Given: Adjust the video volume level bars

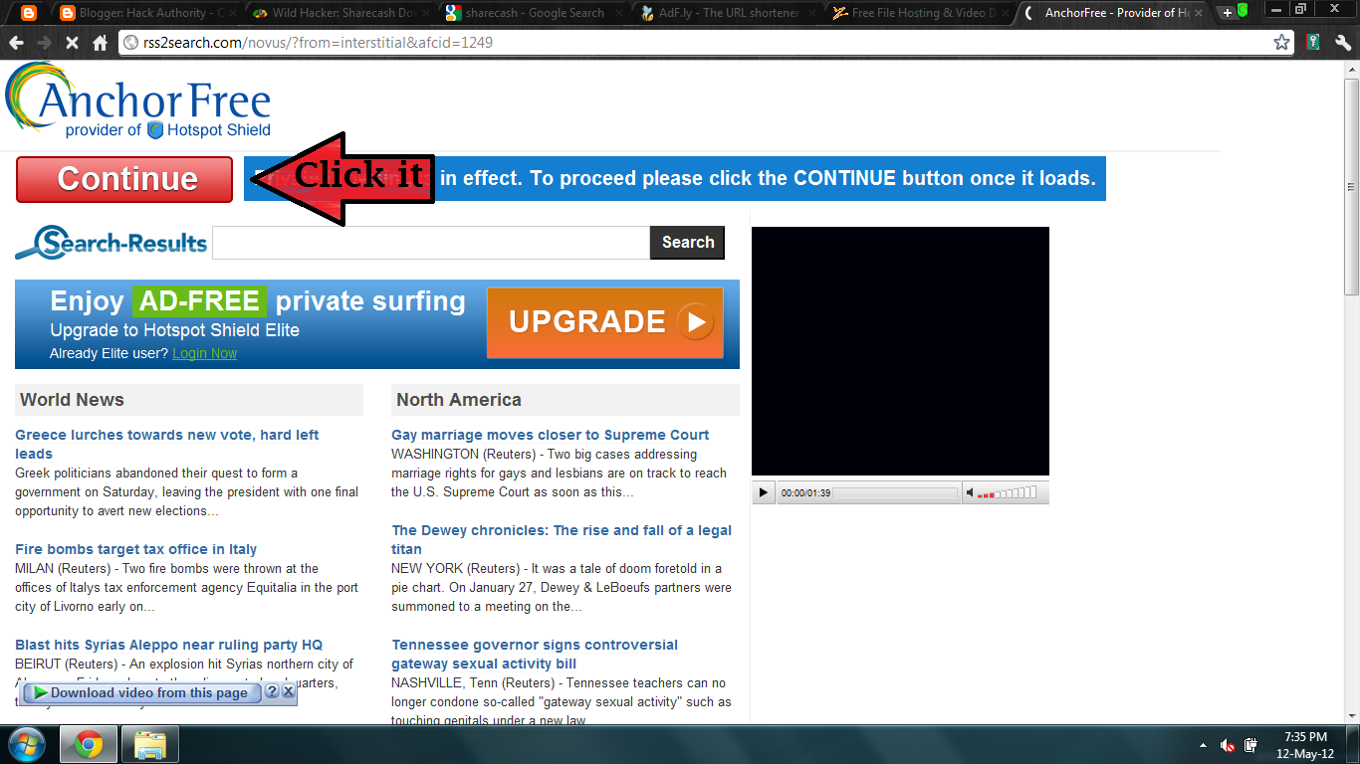Looking at the screenshot, I should click(1008, 492).
